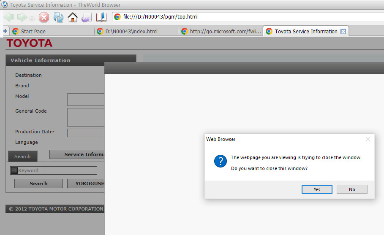Stop page loading with red X icon

click(44, 17)
